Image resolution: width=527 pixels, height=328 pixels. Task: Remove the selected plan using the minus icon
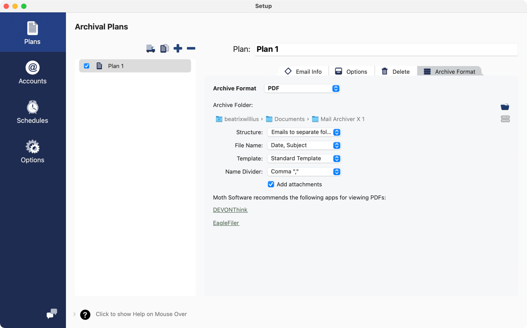tap(191, 48)
